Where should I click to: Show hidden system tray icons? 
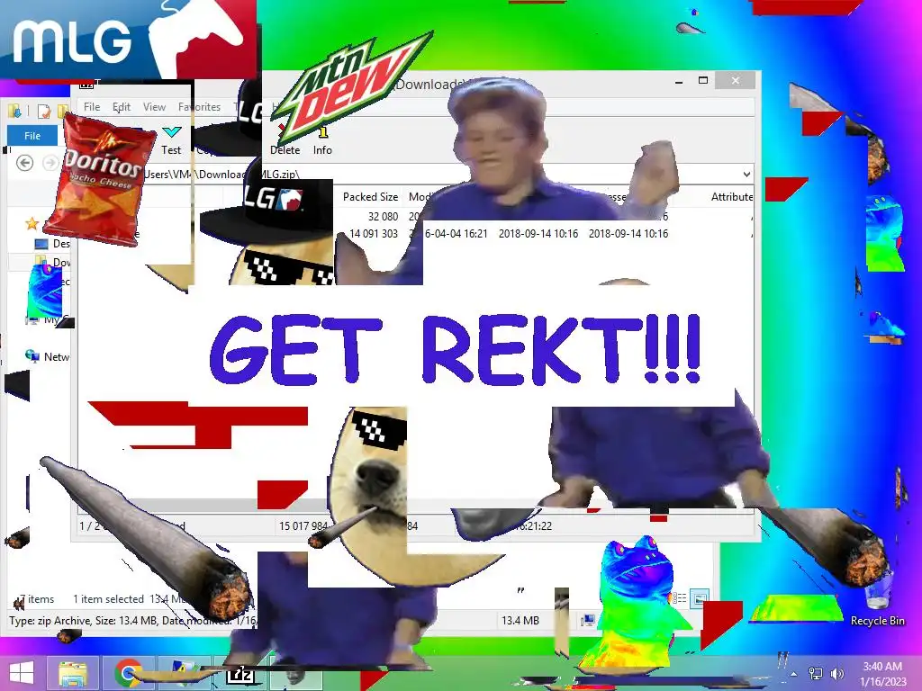click(x=794, y=674)
